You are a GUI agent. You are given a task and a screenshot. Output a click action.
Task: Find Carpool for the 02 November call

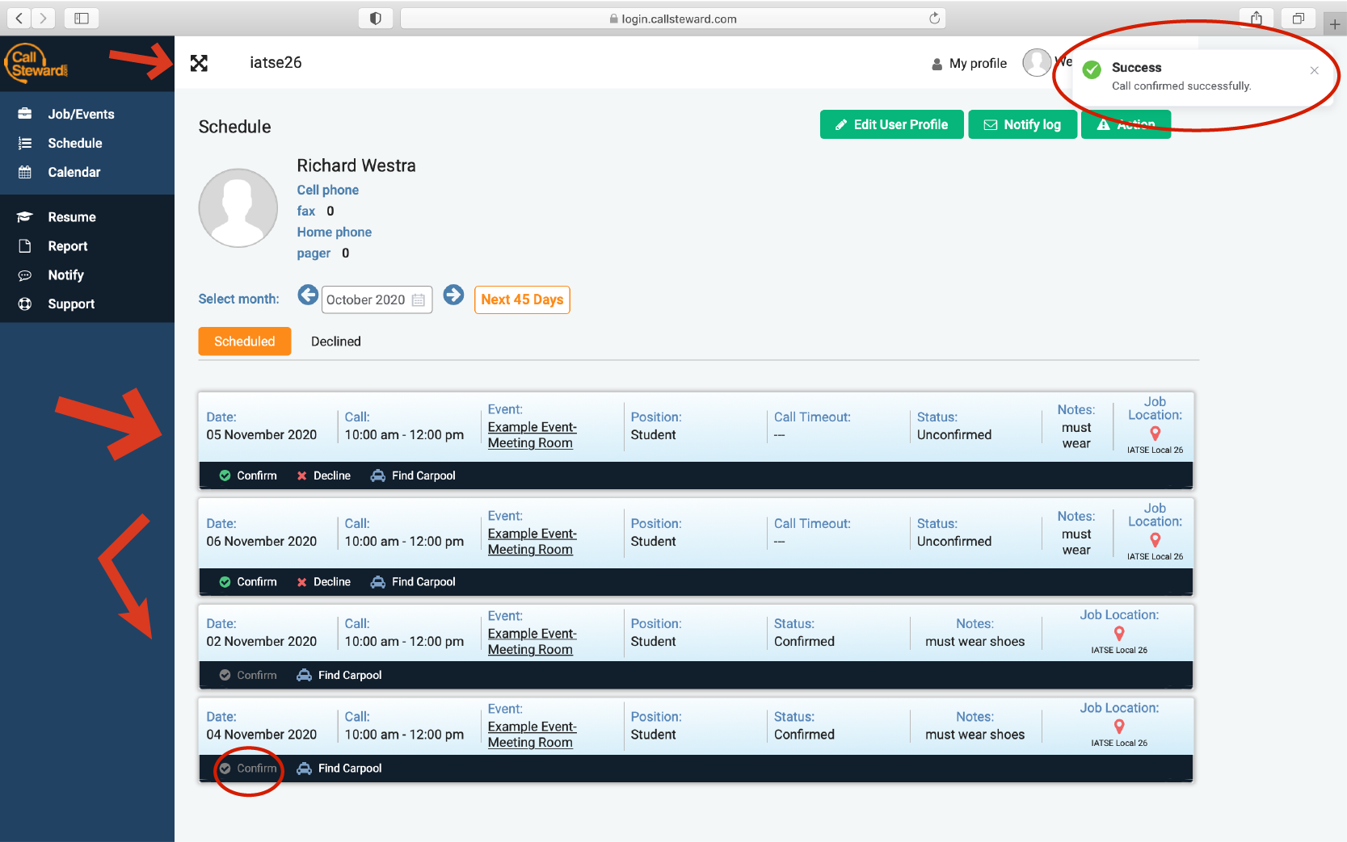point(339,675)
